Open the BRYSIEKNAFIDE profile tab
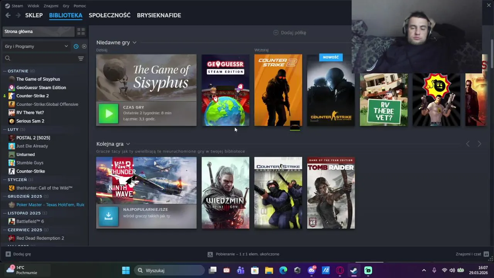 pos(159,15)
